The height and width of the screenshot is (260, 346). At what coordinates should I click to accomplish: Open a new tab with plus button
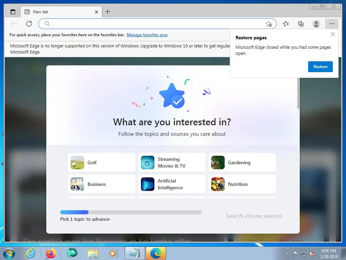pos(108,12)
